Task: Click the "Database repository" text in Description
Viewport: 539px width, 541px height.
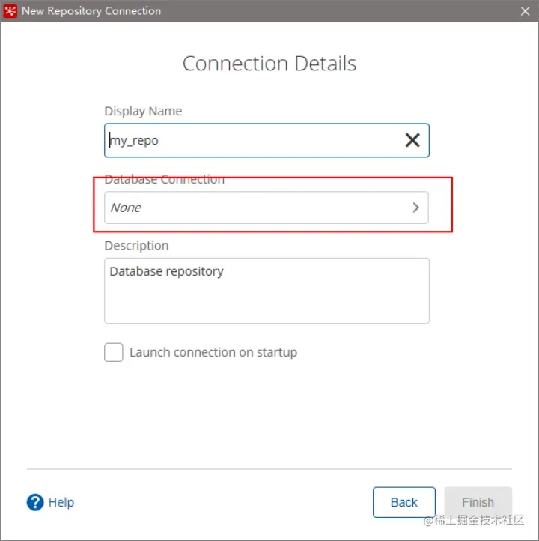Action: tap(166, 271)
